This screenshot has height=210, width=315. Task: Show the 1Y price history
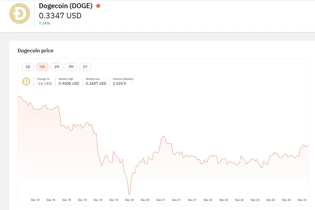coord(85,67)
